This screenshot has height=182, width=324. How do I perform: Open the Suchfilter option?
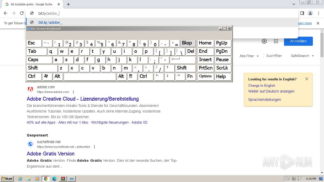point(274,56)
